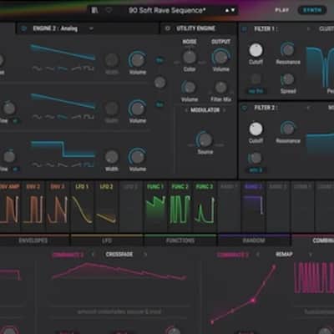Load previous preset with the up arrow
The height and width of the screenshot is (334, 334).
pyautogui.click(x=227, y=11)
